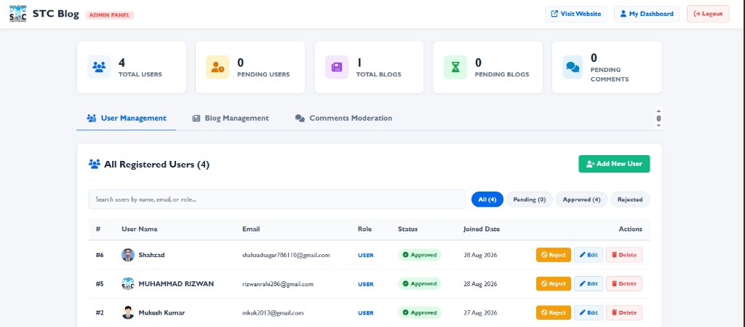Screen dimensions: 745x327
Task: Click the Approved status badge for MUHAMMAD RIZWAN
Action: click(420, 284)
